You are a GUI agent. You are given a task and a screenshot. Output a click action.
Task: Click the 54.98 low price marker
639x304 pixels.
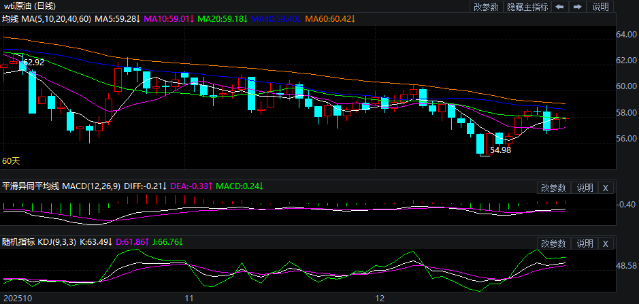pos(500,150)
